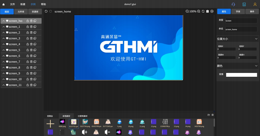Open the user account profile icon
Screen dimensions: 260x136
255,4
